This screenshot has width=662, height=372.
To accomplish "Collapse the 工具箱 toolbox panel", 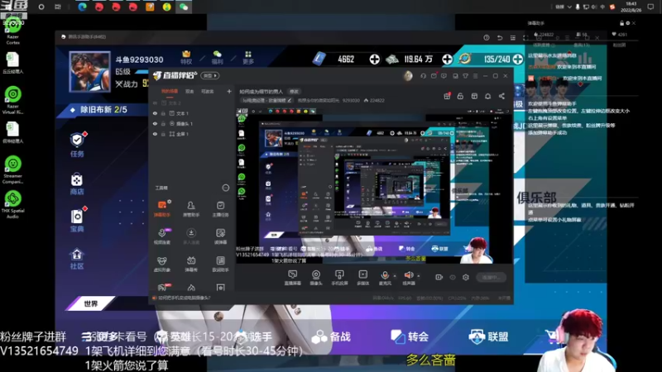I will (x=226, y=188).
